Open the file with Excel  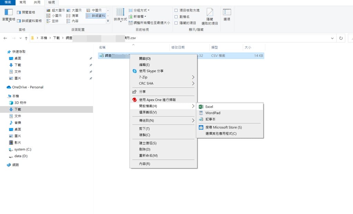[230, 107]
